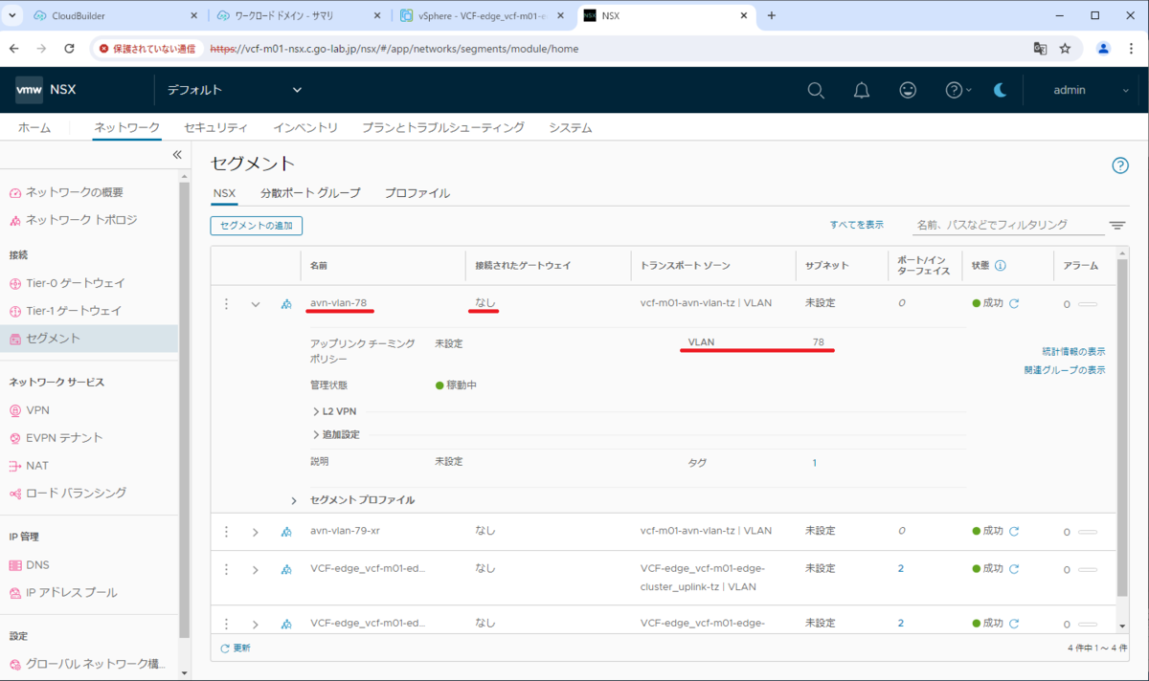Click セグメントの追加 button

pos(257,226)
